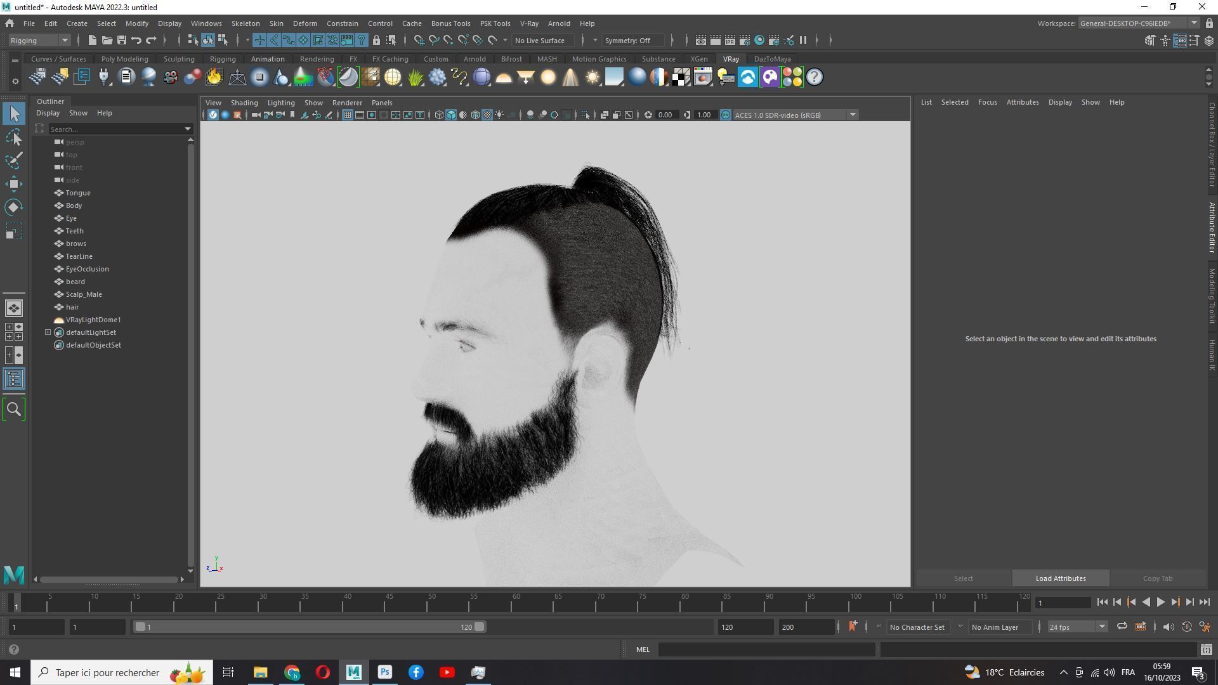This screenshot has height=685, width=1218.
Task: Open the V-Ray menu in the menu bar
Action: (x=528, y=23)
